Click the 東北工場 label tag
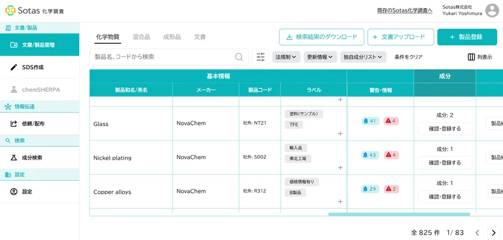 pos(298,159)
